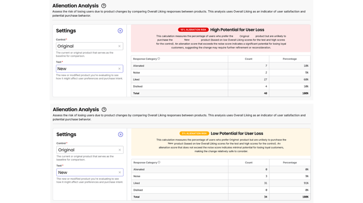Click the red 18% Alienation Risk badge
Image resolution: width=363 pixels, height=203 pixels.
(193, 30)
